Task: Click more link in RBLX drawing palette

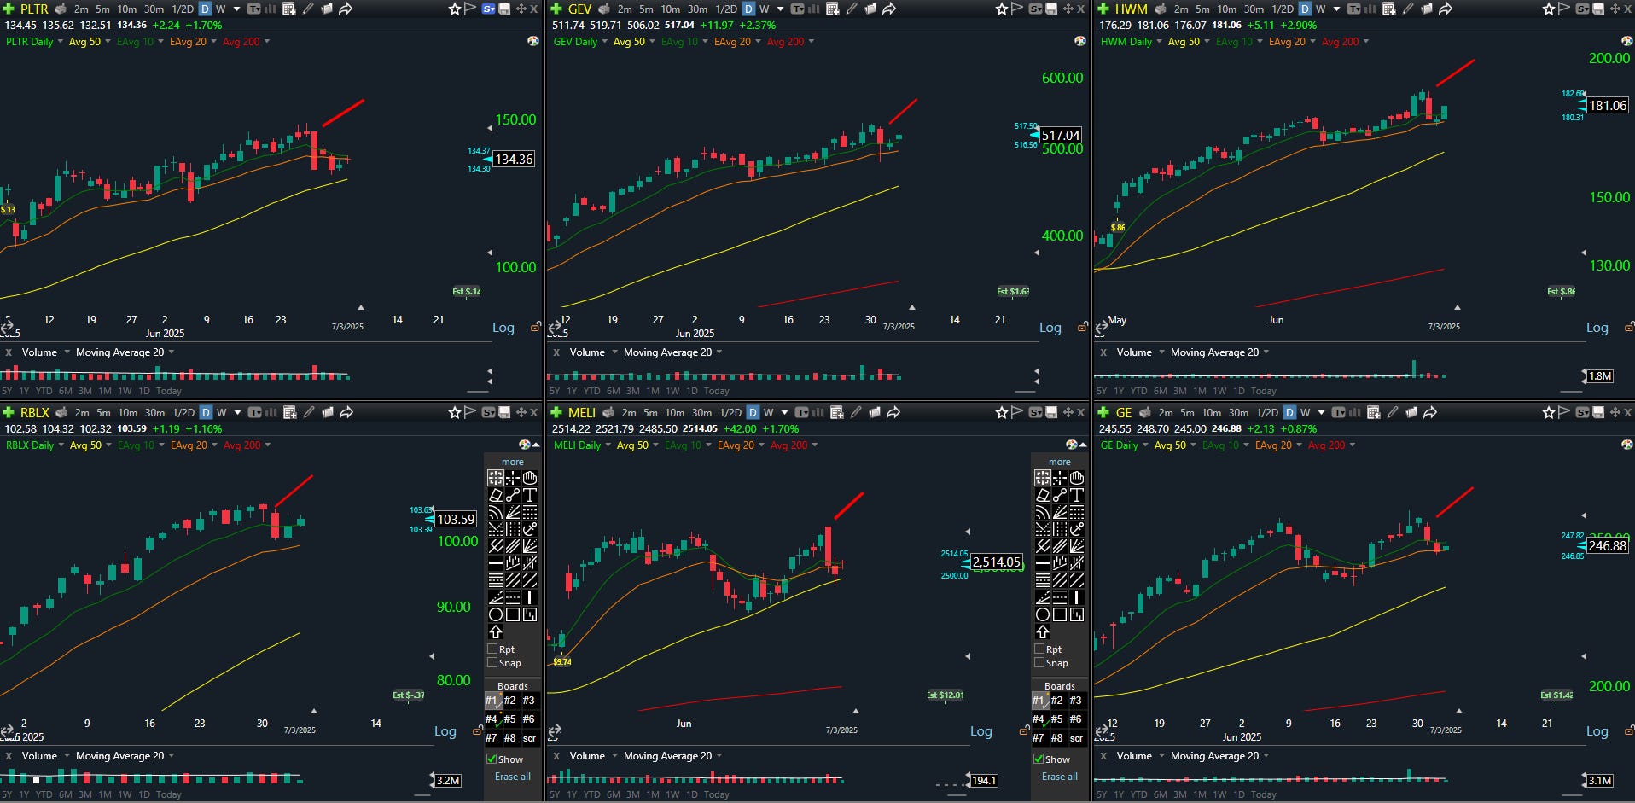Action: tap(513, 462)
